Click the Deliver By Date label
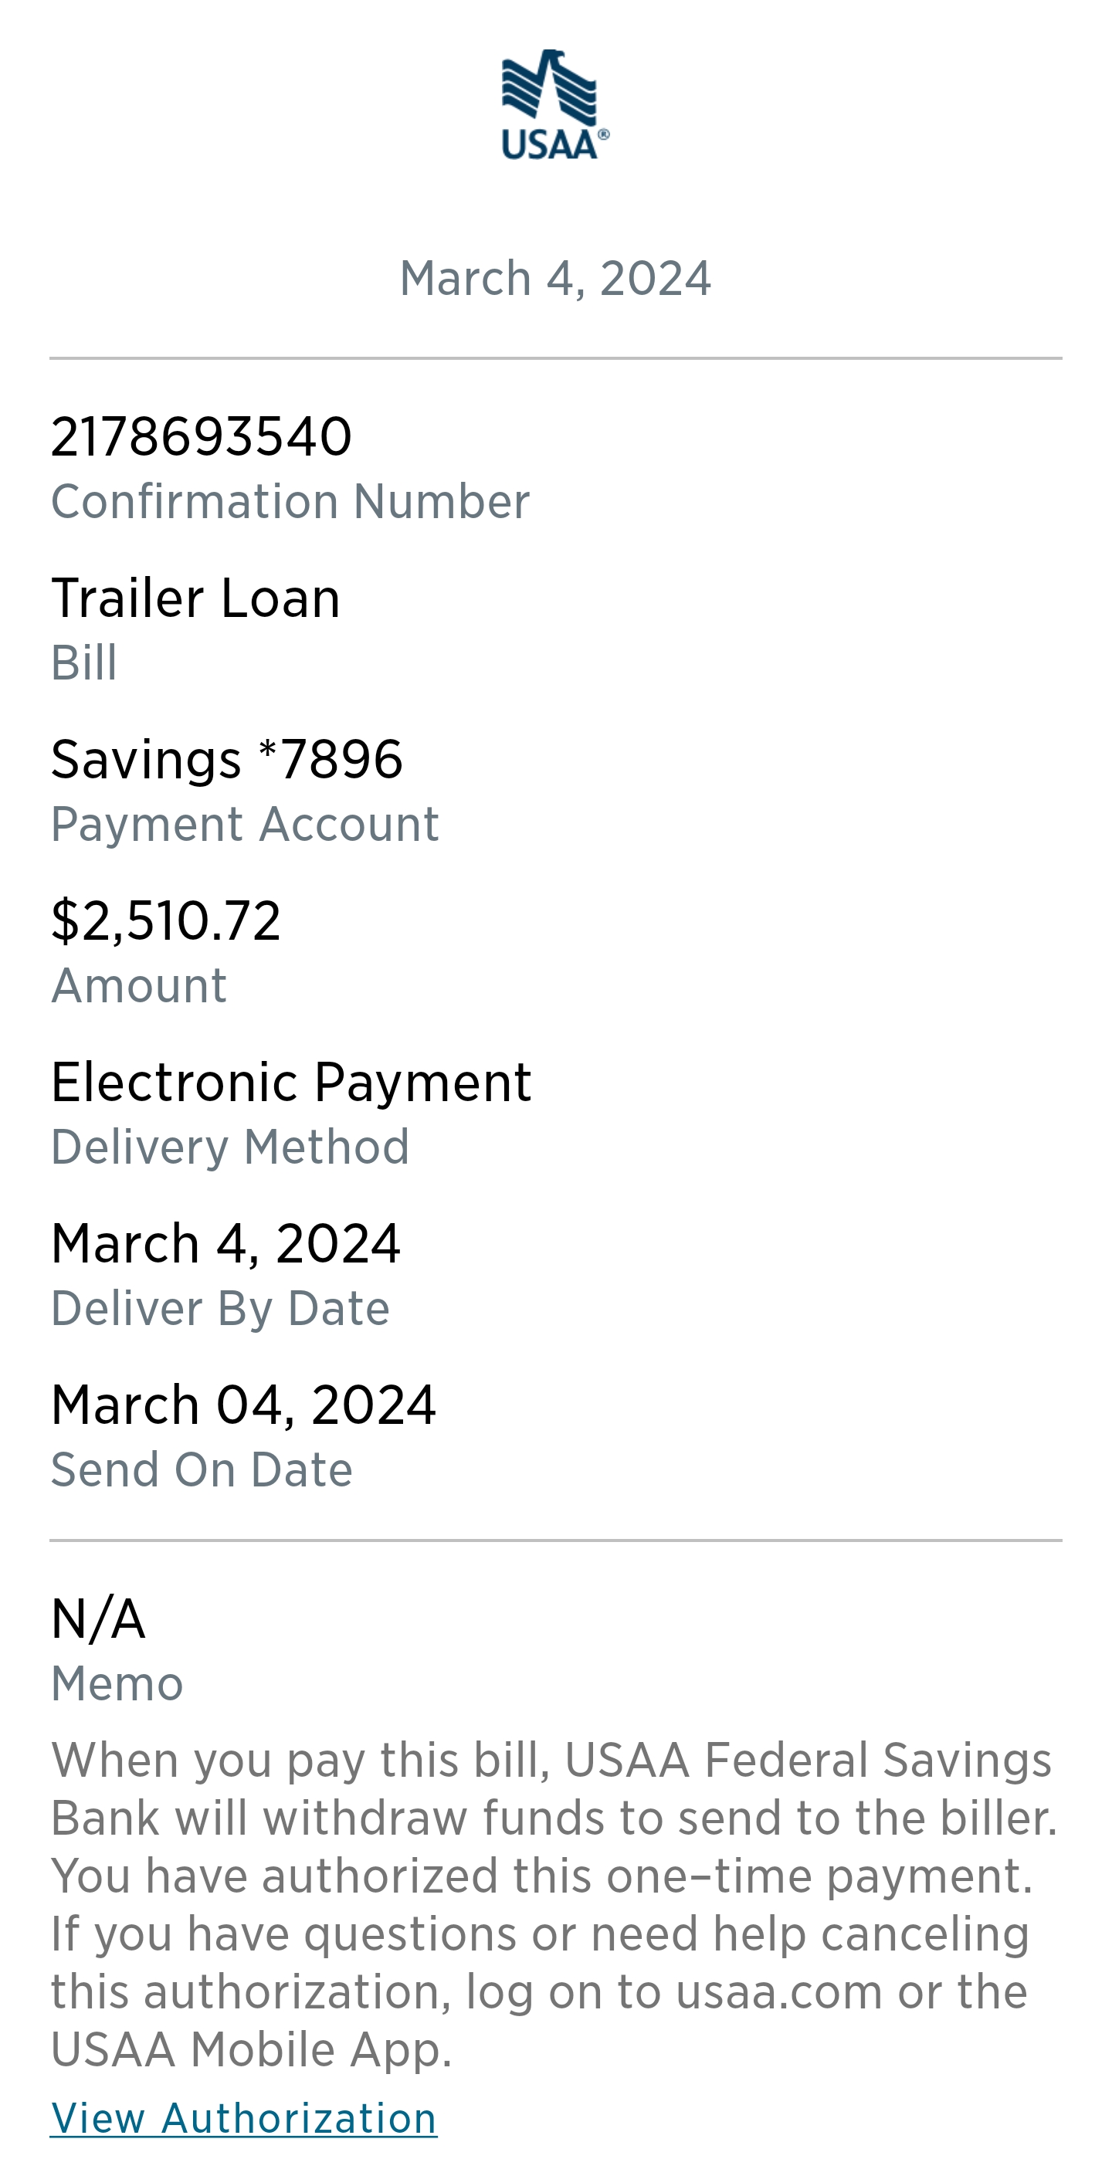Screen dimensions: 1112x2159 point(220,1307)
